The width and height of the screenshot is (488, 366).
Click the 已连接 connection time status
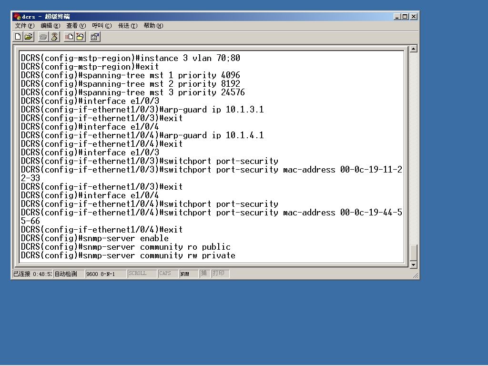pyautogui.click(x=32, y=274)
